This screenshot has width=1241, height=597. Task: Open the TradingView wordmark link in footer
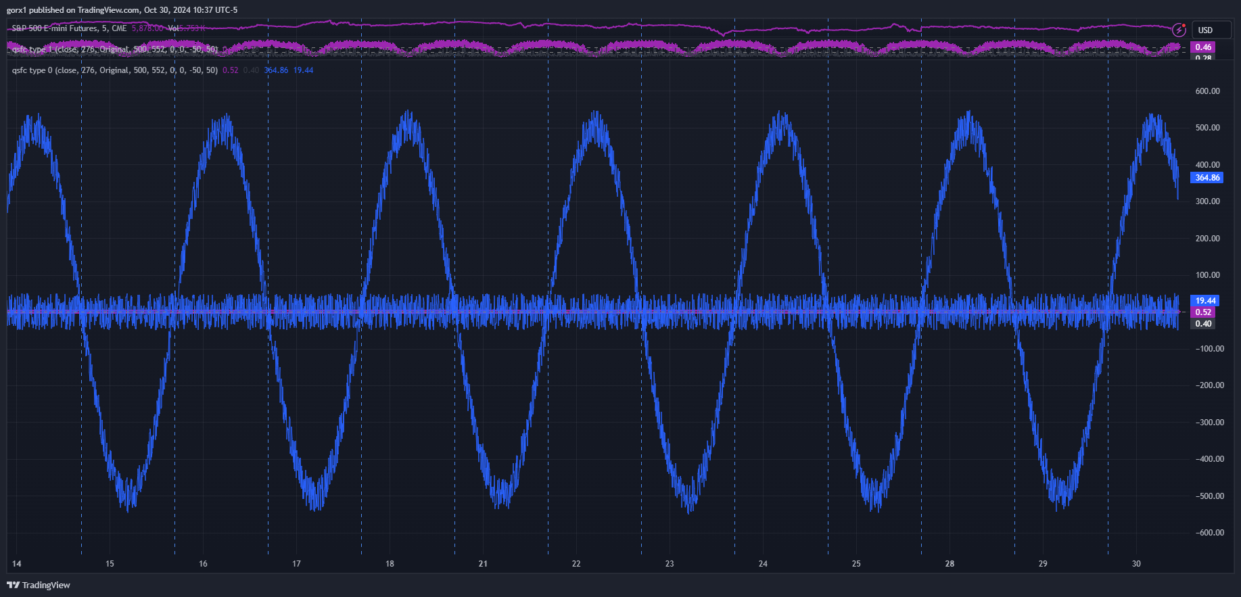(x=46, y=585)
